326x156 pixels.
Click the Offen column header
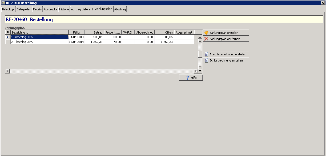(x=164, y=32)
